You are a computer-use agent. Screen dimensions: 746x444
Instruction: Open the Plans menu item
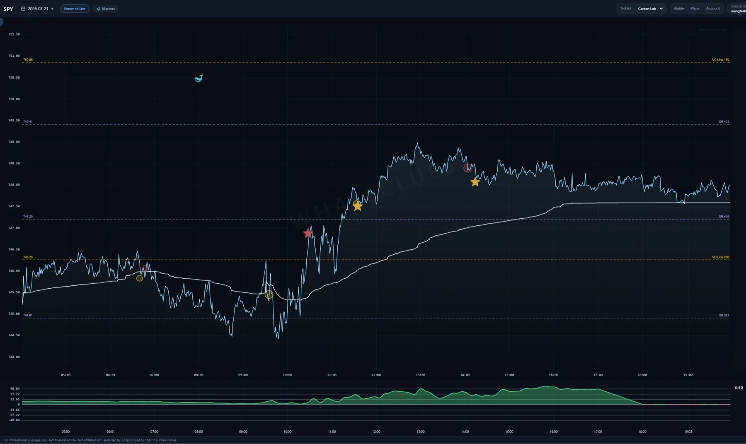[695, 8]
